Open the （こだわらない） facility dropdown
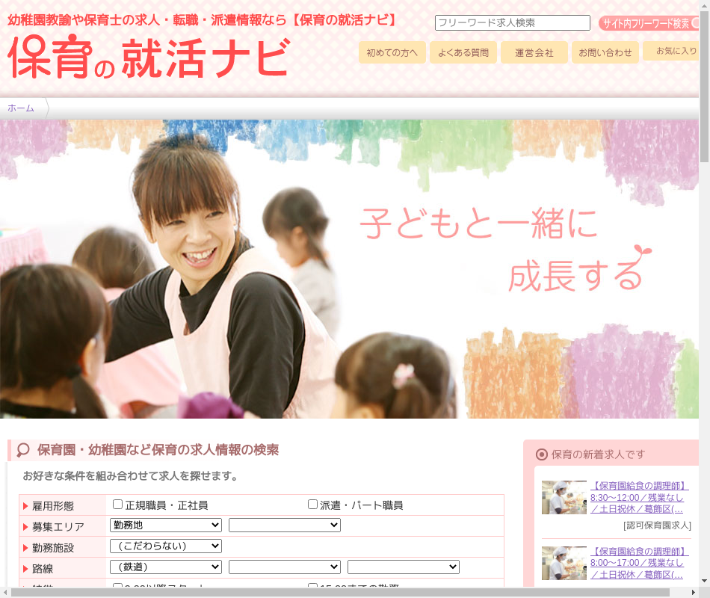 [x=166, y=546]
